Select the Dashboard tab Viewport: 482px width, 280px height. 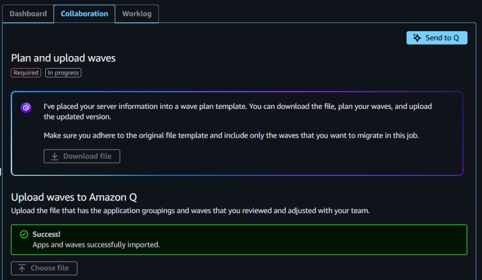click(28, 14)
